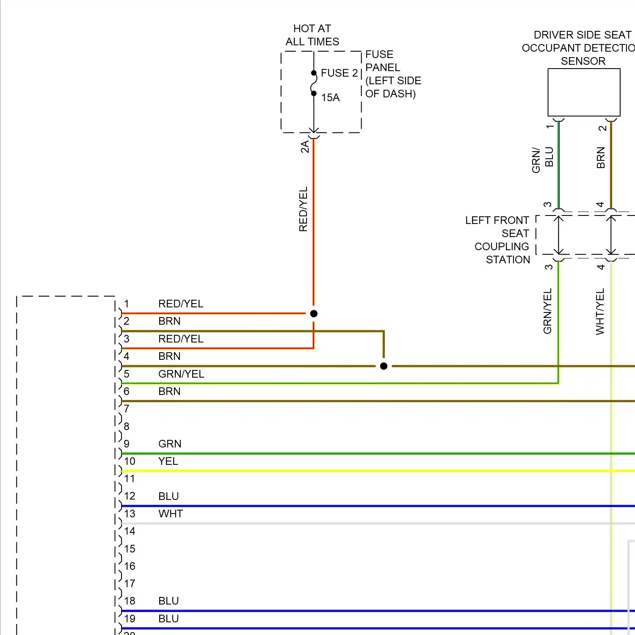The height and width of the screenshot is (635, 635).
Task: Click the vertical GRN/YEL wire label
Action: [x=547, y=311]
